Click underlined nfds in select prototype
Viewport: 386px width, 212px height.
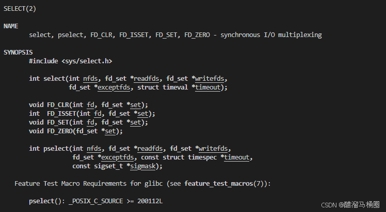[90, 79]
